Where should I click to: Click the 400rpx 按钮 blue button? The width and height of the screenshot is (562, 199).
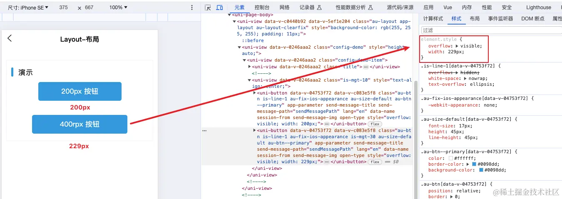80,124
